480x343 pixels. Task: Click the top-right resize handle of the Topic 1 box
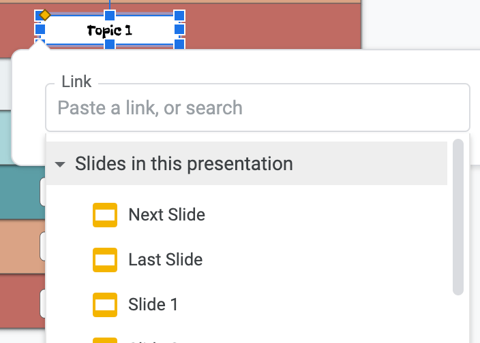(179, 15)
